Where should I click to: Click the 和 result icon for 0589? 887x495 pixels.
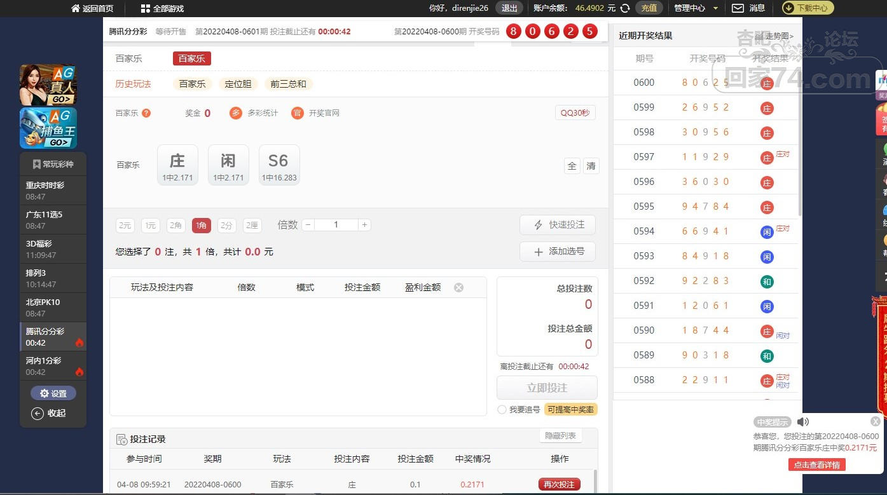(767, 356)
